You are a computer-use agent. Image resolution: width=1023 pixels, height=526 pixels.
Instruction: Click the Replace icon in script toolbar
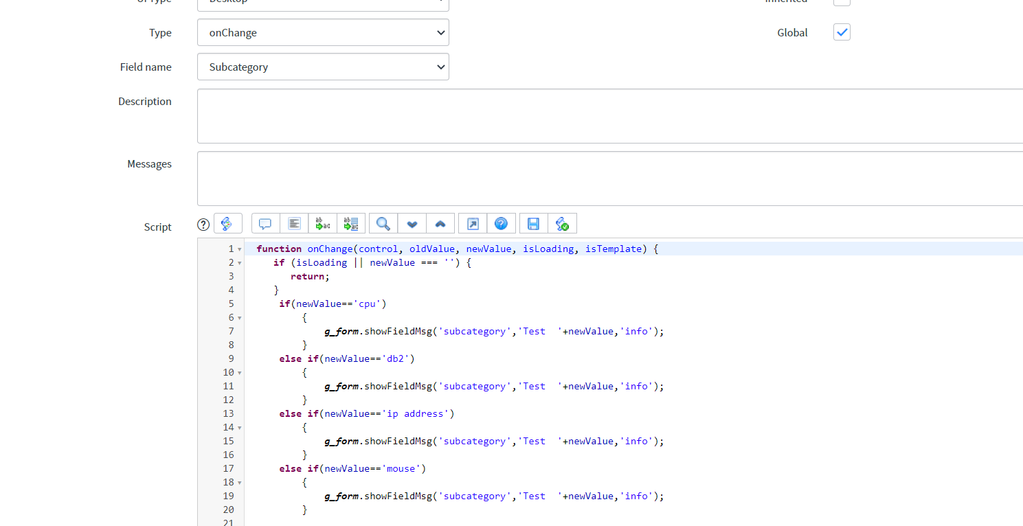tap(322, 224)
